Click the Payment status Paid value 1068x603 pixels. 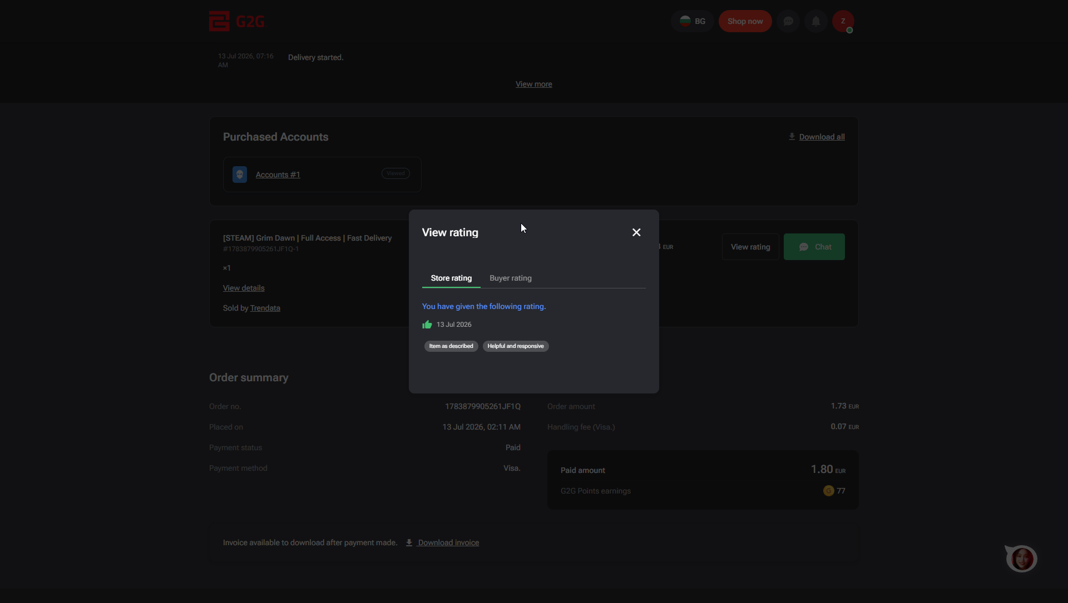[513, 447]
